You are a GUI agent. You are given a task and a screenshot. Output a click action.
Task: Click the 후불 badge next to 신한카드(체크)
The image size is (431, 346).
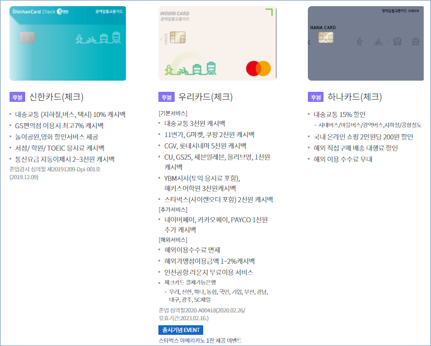[17, 97]
